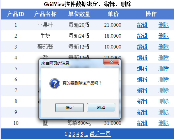Go to page 3 in pager
Viewport: 175px width, 140px height.
[x=74, y=134]
